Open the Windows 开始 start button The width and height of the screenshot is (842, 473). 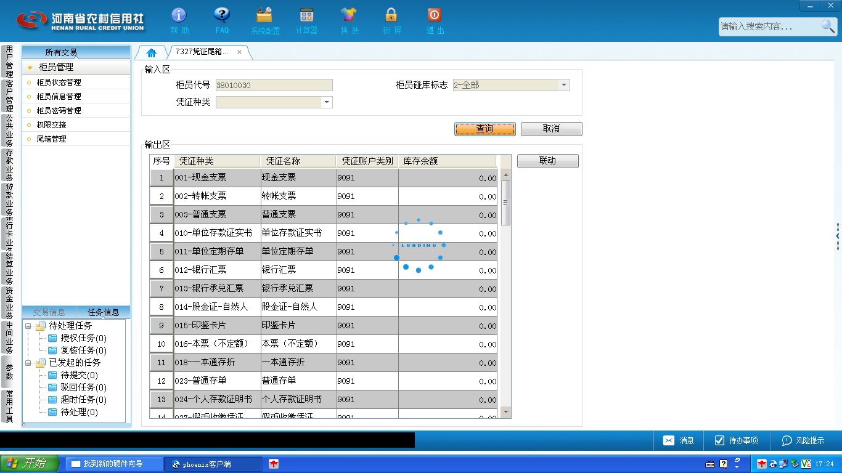click(30, 464)
